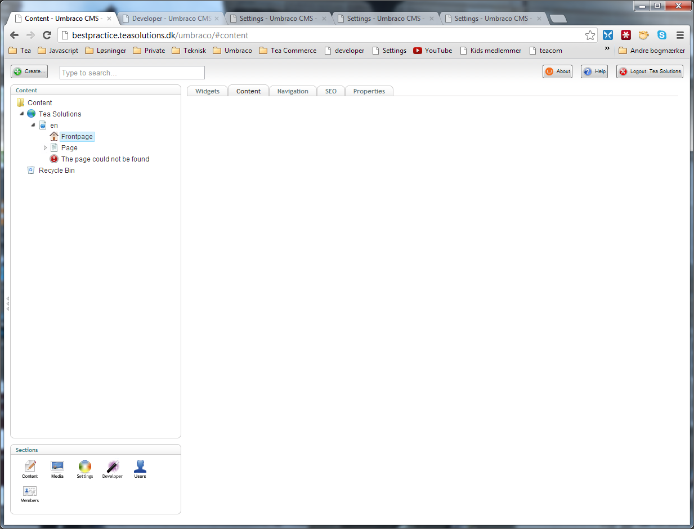This screenshot has width=694, height=529.
Task: Open the Tea bookmark folder
Action: (x=20, y=51)
